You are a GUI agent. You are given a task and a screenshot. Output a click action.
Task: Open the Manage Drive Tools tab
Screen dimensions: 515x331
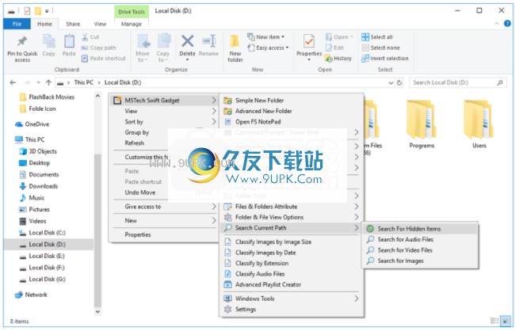click(x=132, y=24)
